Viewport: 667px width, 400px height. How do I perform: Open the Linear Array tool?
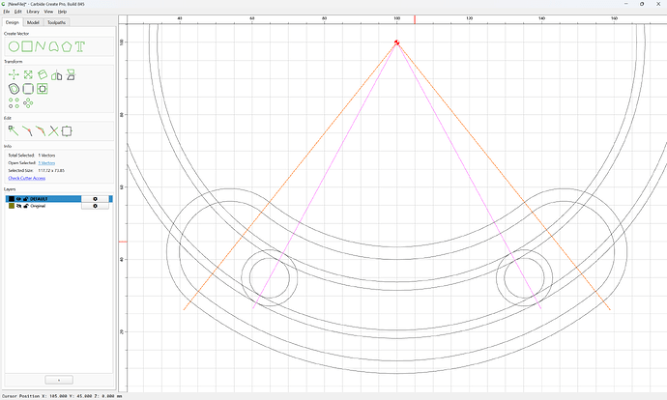[14, 103]
